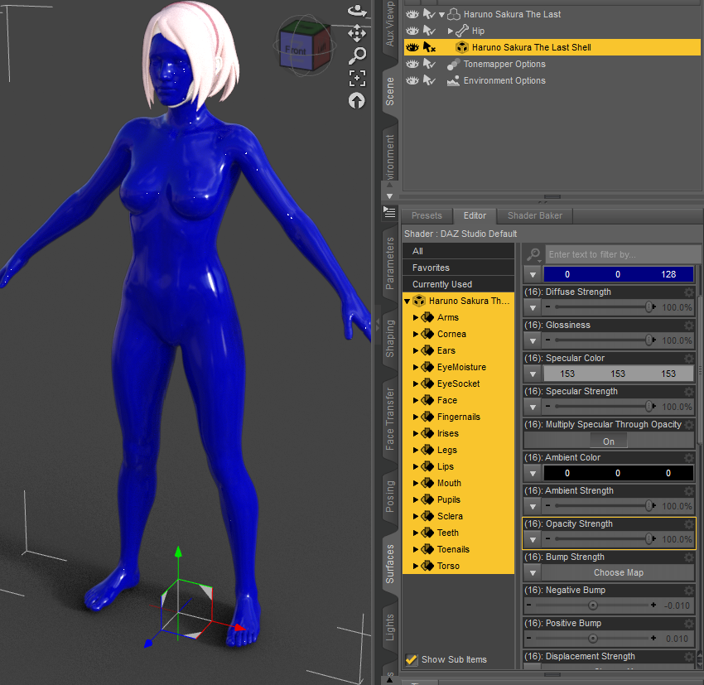Click the filter search magnifier icon

tap(534, 254)
